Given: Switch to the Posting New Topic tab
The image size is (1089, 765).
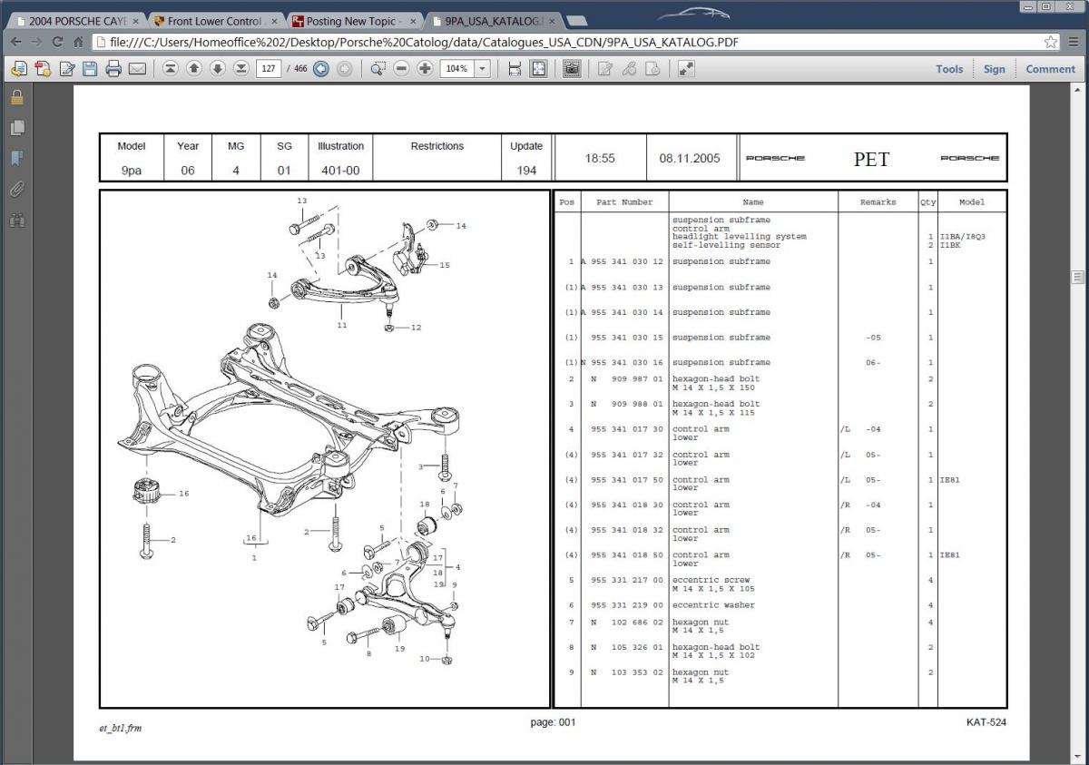Looking at the screenshot, I should tap(353, 20).
